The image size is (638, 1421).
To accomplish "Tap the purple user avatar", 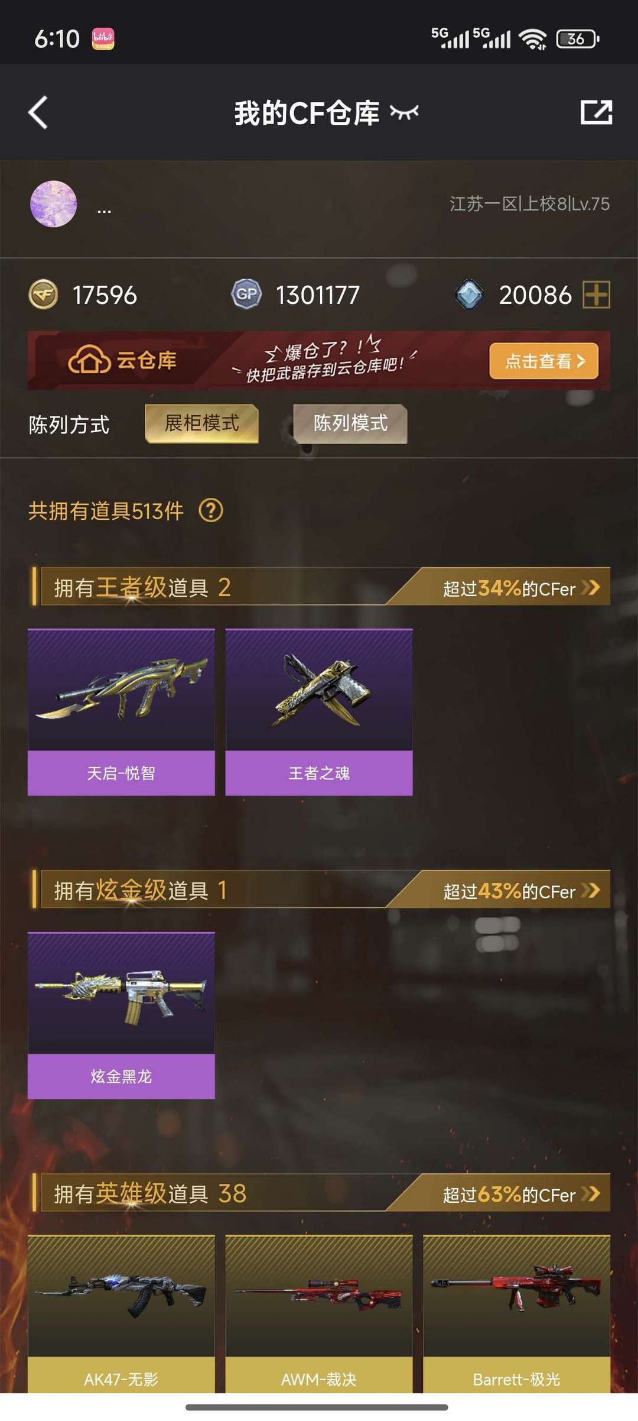I will tap(53, 204).
